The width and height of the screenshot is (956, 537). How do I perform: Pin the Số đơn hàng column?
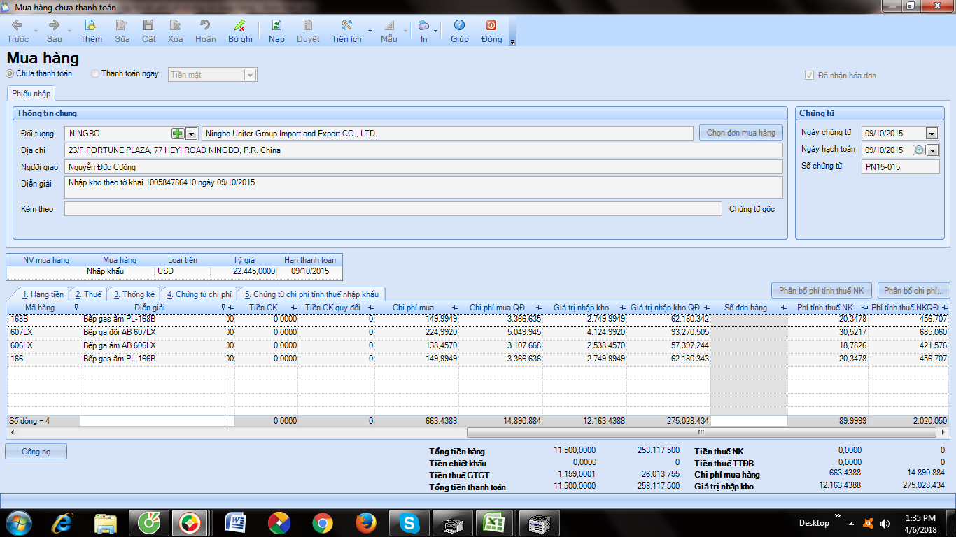[784, 308]
